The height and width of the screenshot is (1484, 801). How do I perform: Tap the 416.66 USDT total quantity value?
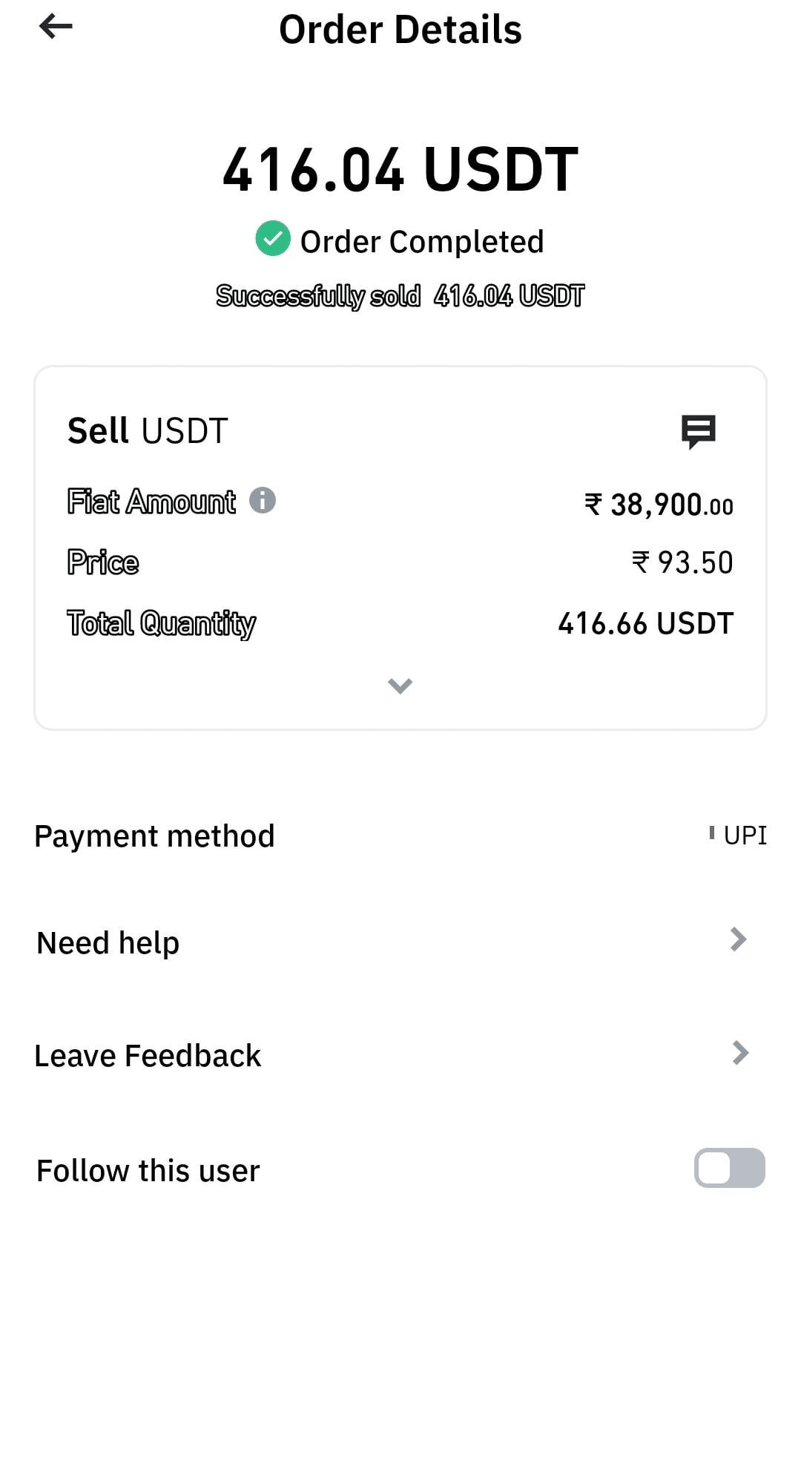pos(645,623)
